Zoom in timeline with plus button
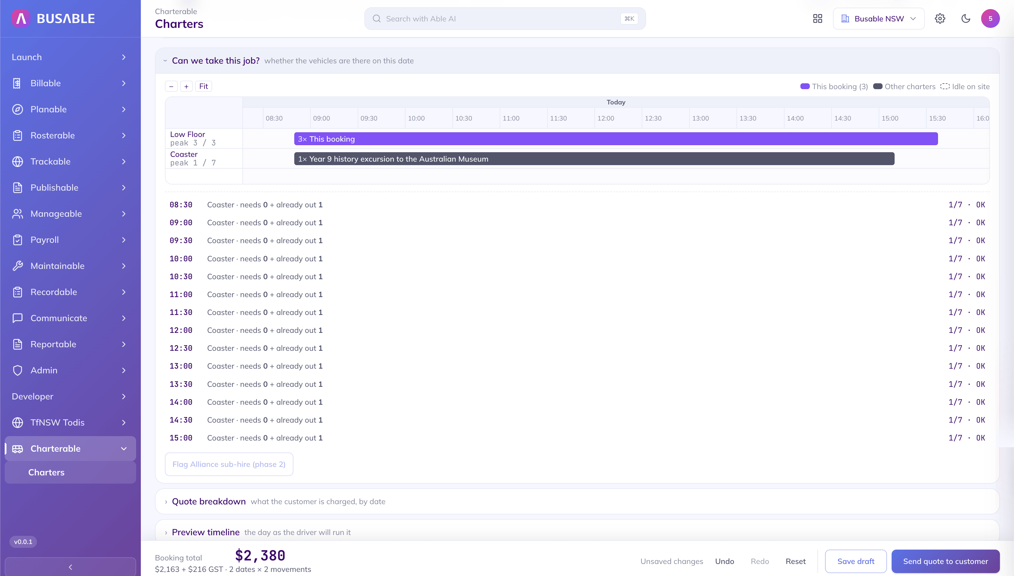This screenshot has width=1014, height=576. click(x=186, y=86)
